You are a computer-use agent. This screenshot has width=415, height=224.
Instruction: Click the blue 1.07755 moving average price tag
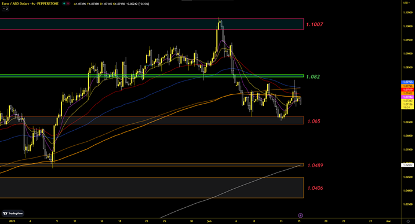(407, 82)
